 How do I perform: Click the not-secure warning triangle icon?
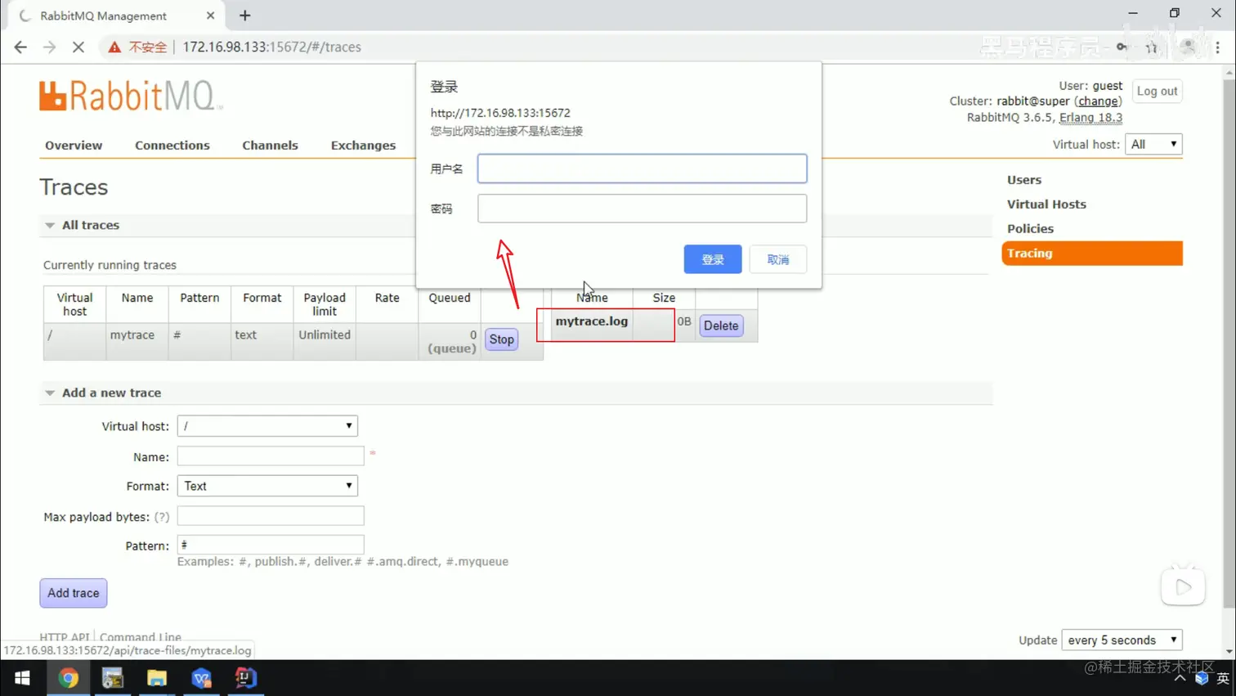[x=114, y=47]
